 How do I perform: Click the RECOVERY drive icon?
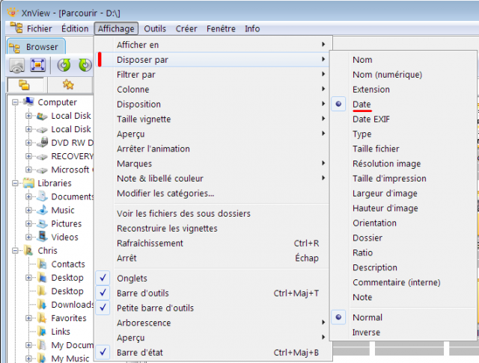[42, 157]
